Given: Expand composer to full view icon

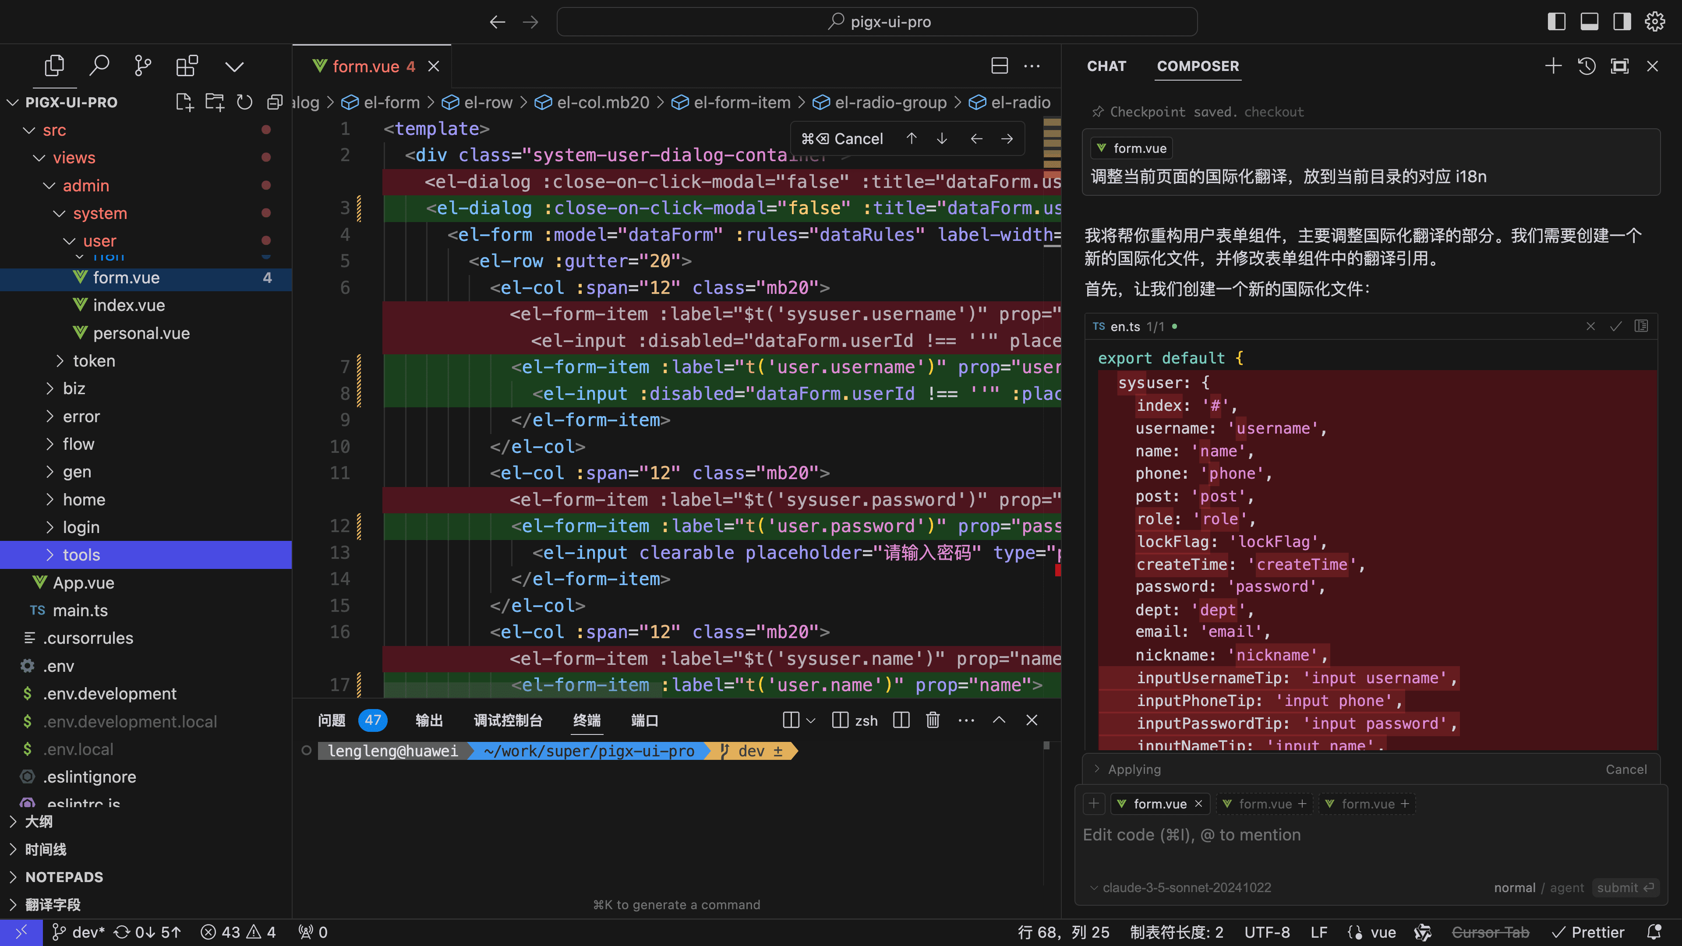Looking at the screenshot, I should tap(1619, 66).
